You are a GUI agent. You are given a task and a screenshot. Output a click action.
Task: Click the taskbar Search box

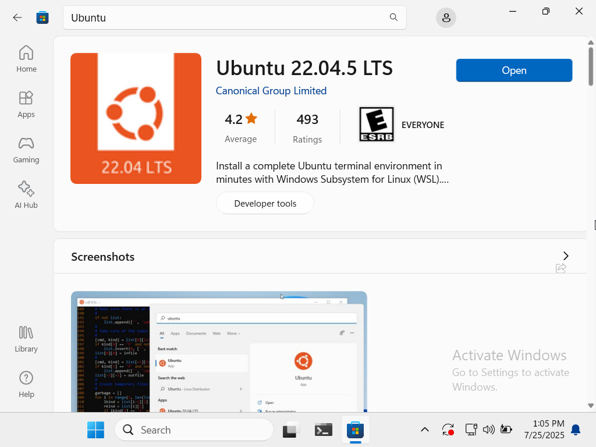click(x=194, y=430)
